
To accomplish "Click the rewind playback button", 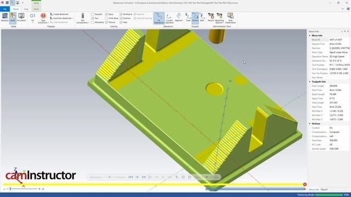I will (144, 177).
